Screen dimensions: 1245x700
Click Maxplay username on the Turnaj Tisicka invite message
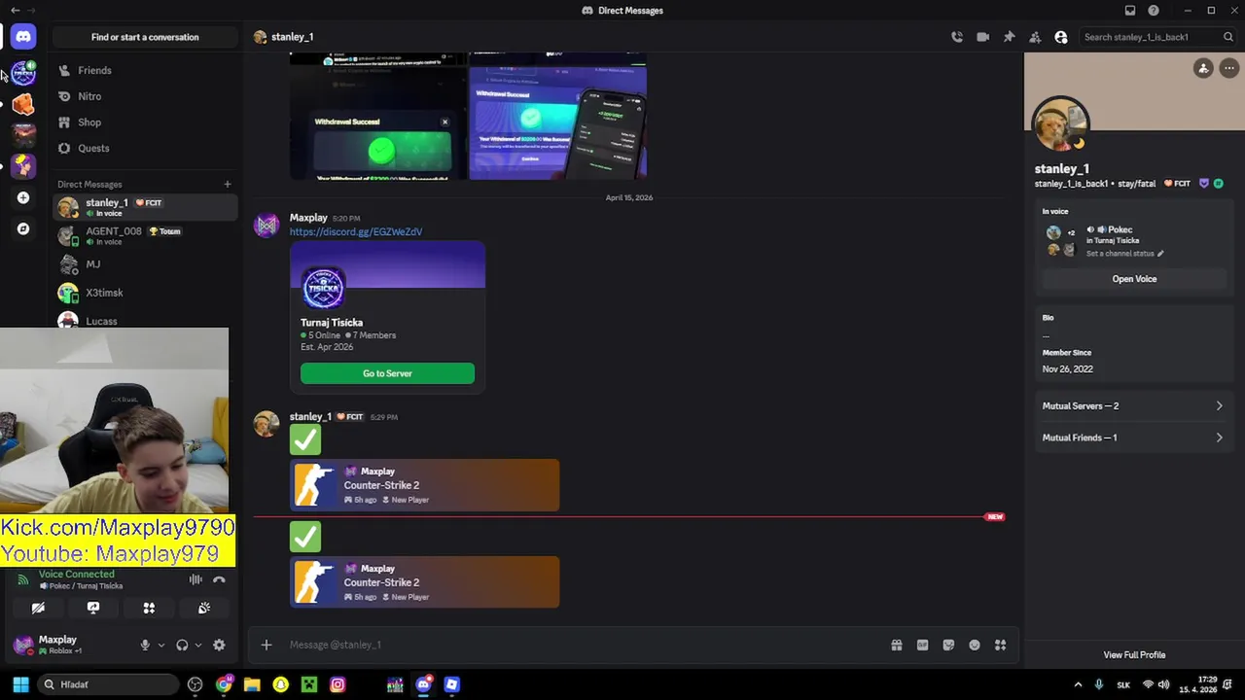point(308,218)
